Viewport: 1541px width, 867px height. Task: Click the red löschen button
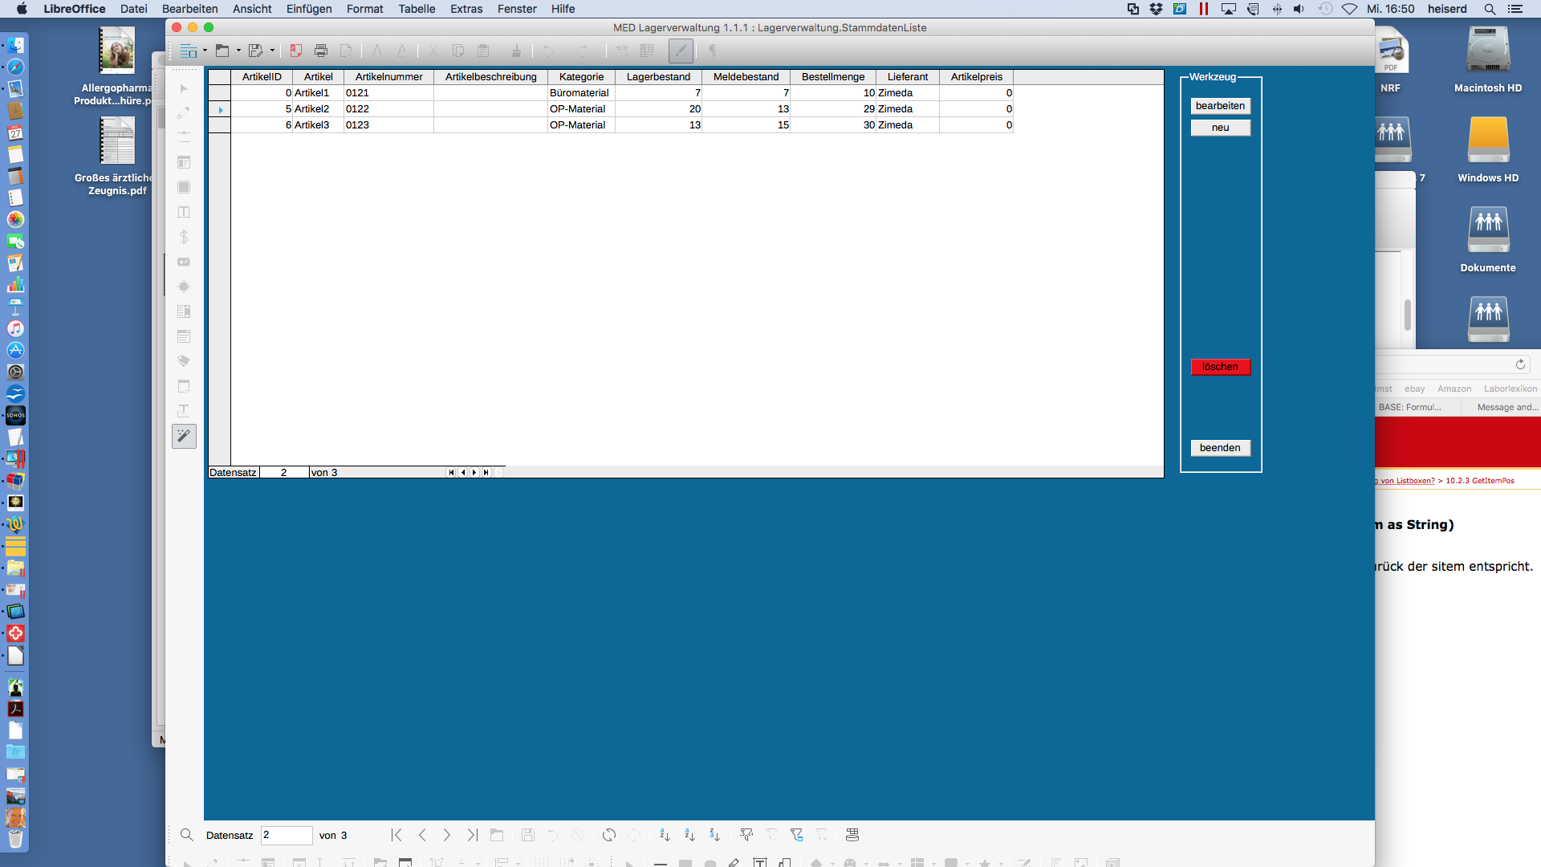point(1220,367)
